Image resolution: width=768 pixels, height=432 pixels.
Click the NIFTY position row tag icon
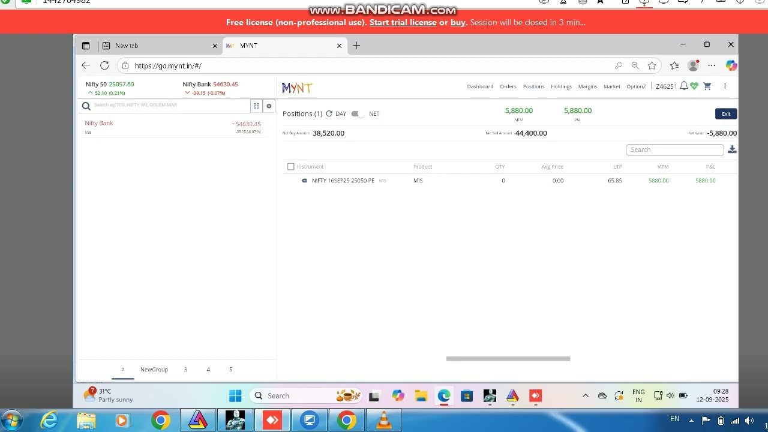[x=304, y=181]
